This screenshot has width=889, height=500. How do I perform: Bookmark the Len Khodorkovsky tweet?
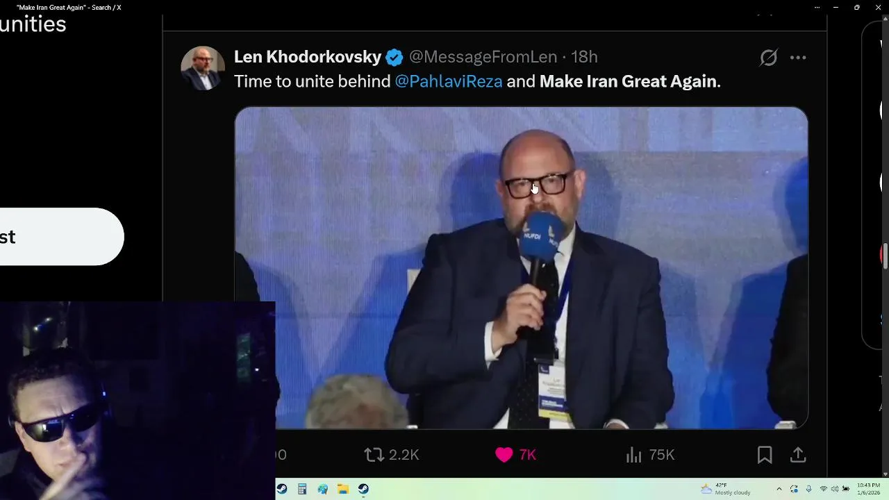point(765,455)
